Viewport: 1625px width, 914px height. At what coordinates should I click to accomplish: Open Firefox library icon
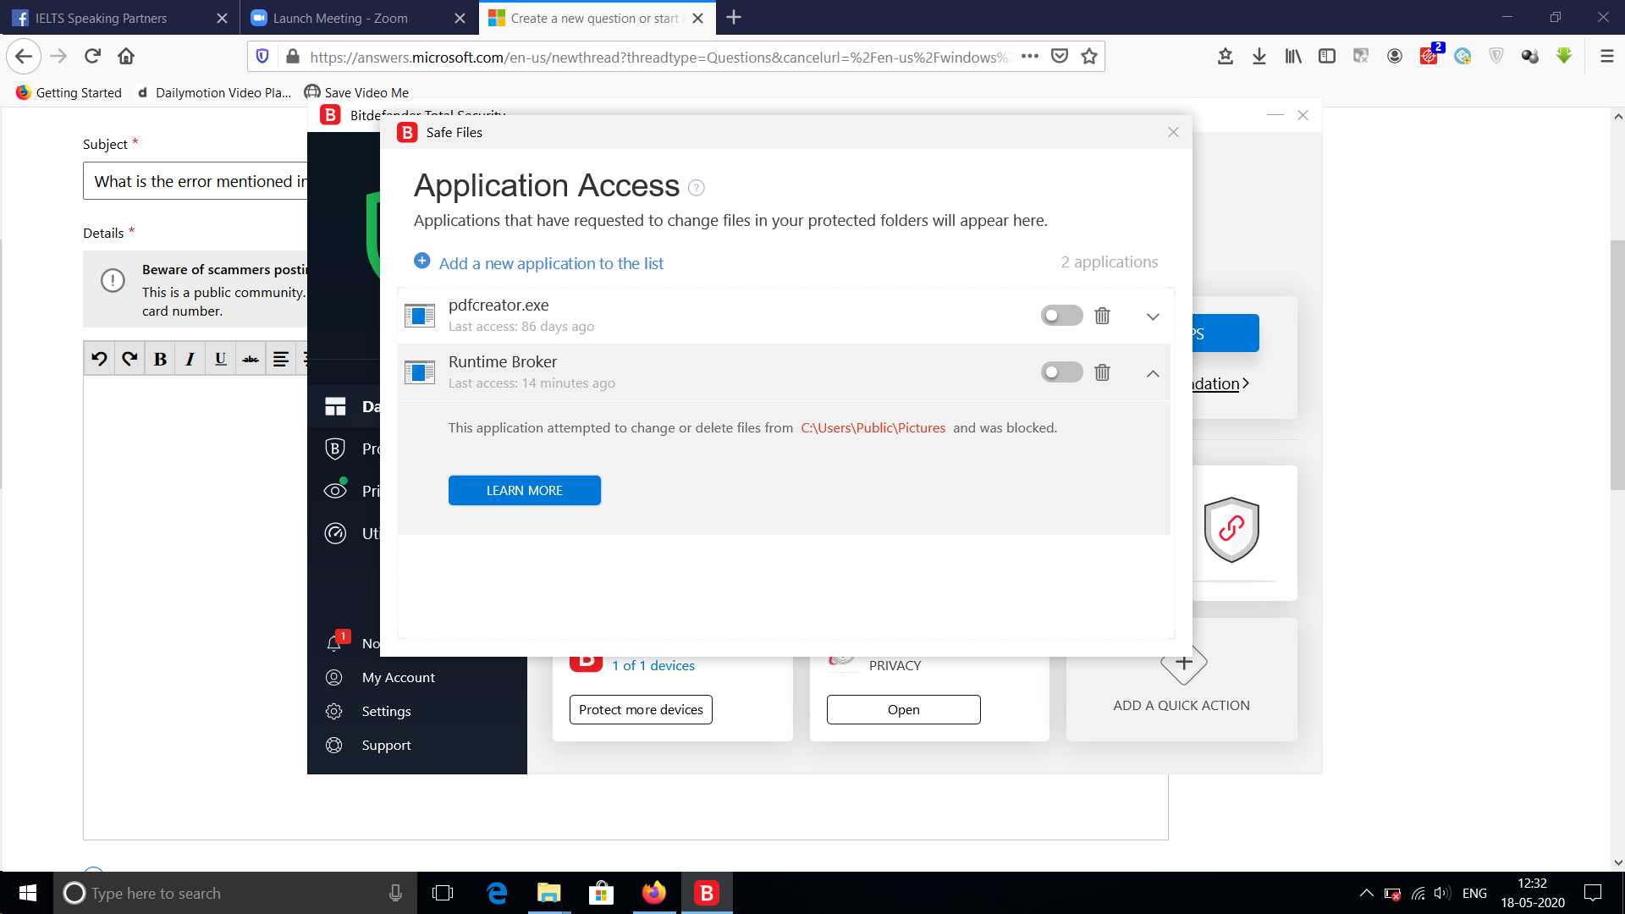point(1293,57)
